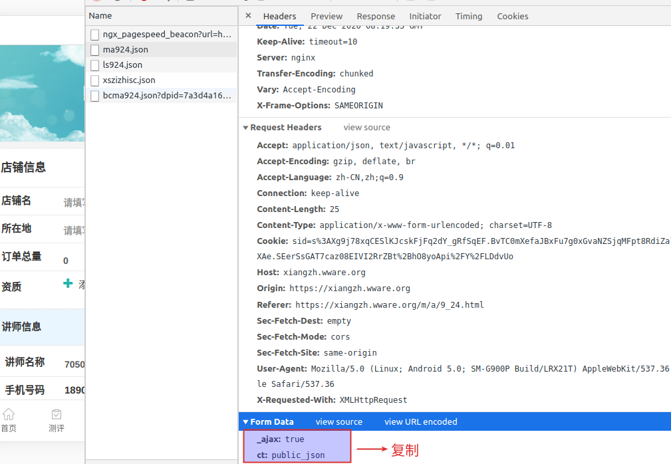Tap the 测评 clipboard icon
The width and height of the screenshot is (671, 464).
[x=57, y=414]
